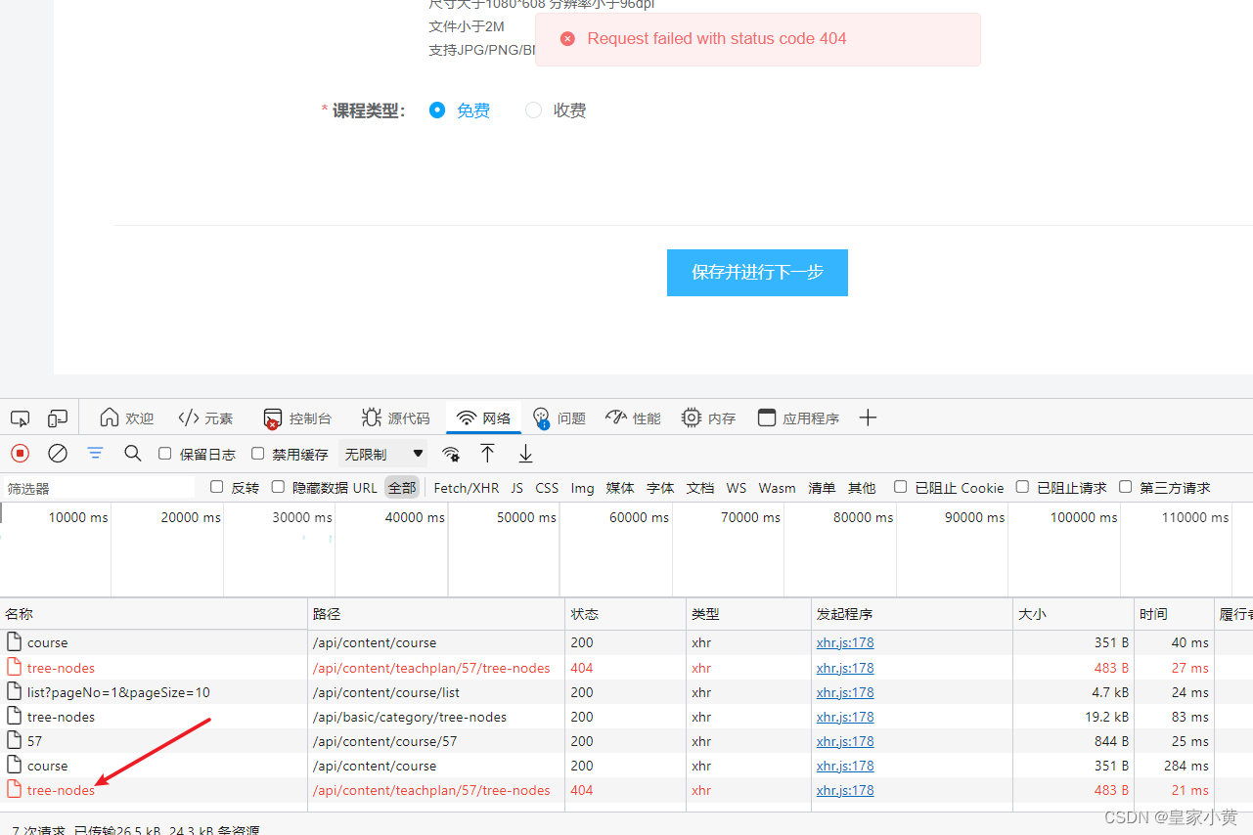Click the 19.2 kB size cell
1253x835 pixels.
[1106, 717]
